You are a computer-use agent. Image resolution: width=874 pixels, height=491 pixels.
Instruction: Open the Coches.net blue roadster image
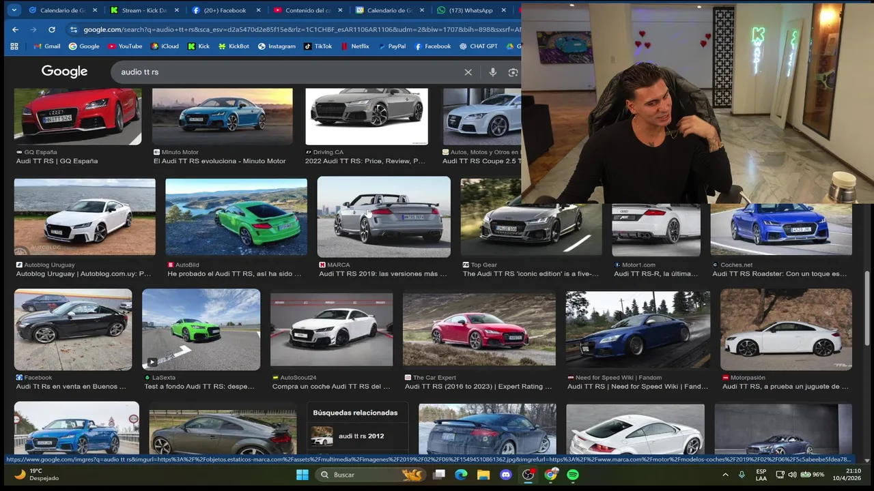point(781,230)
